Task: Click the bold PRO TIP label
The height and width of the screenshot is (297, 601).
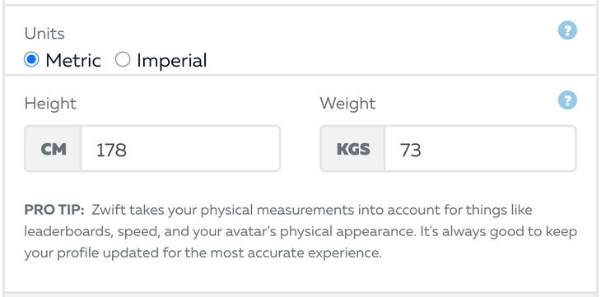Action: pos(54,210)
